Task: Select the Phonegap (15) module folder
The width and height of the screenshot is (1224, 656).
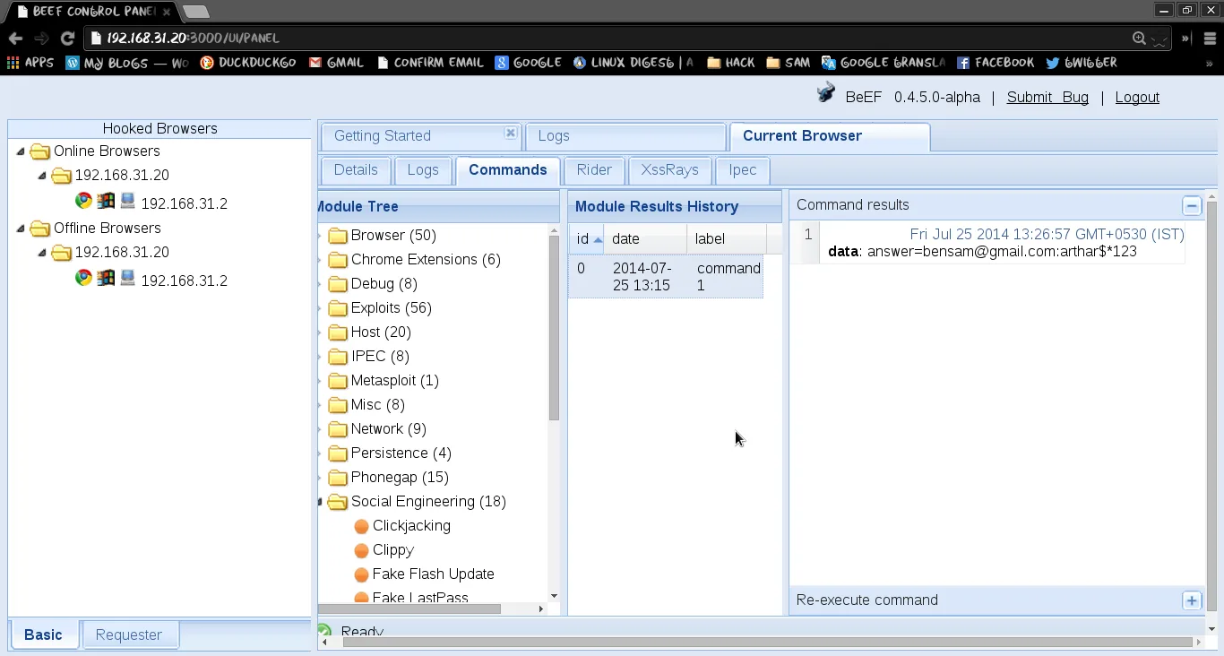Action: coord(400,478)
